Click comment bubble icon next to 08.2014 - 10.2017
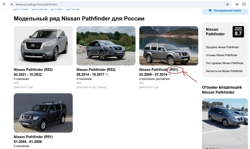This screenshot has width=250, height=149. click(x=107, y=74)
